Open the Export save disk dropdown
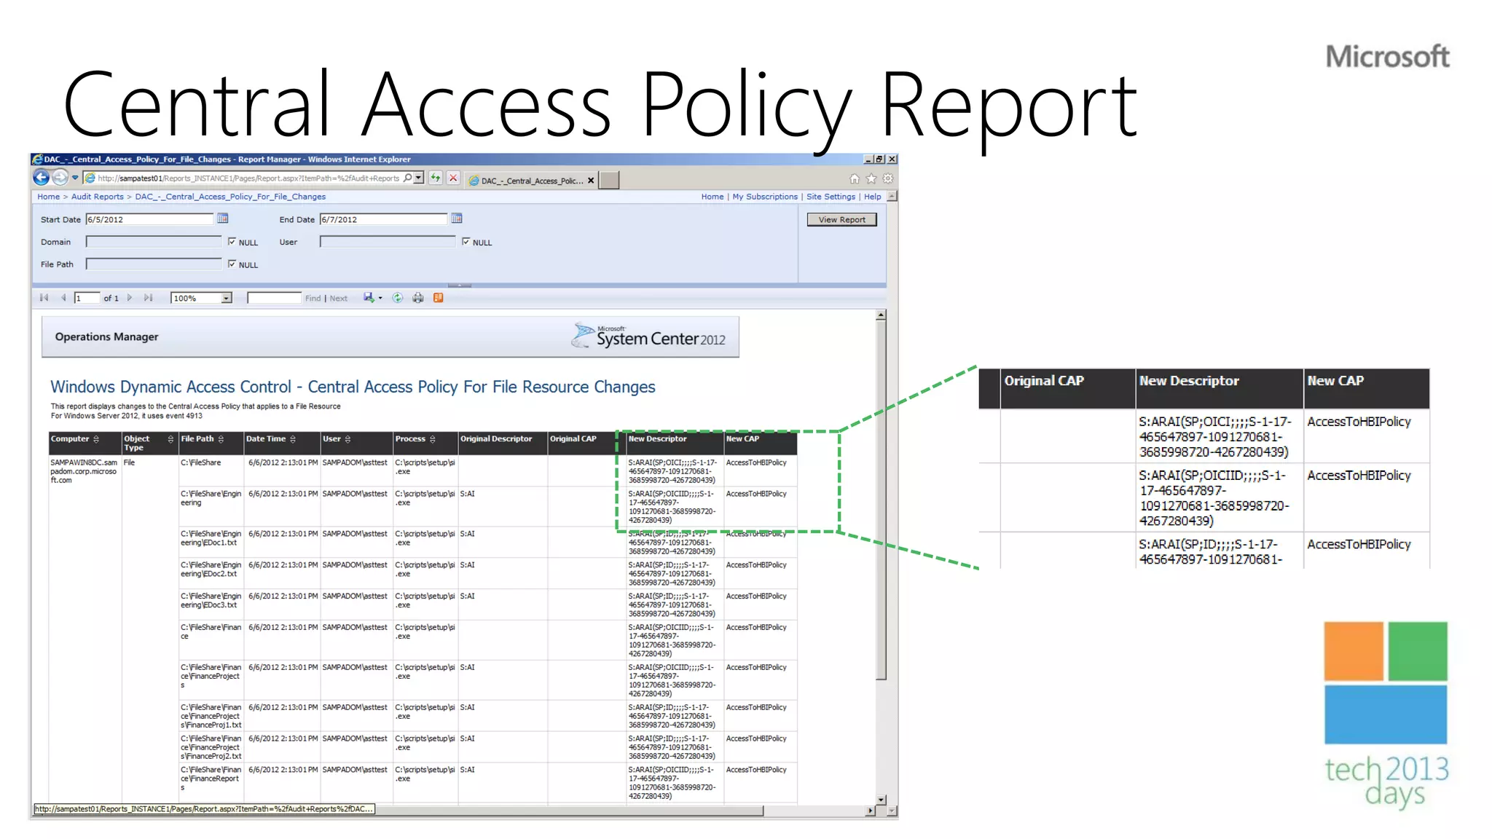Screen dimensions: 1492x839 (x=372, y=298)
